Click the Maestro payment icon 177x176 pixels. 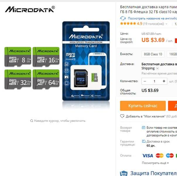170,155
